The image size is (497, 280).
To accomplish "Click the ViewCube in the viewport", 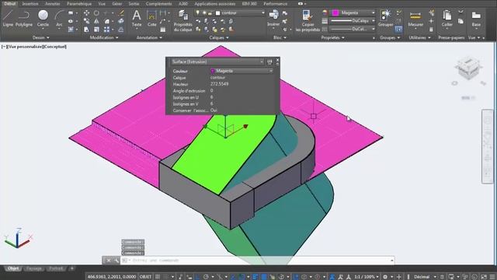I will pos(468,68).
